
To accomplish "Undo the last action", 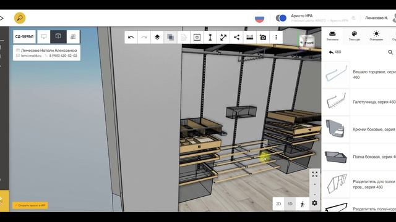I will tap(131, 38).
